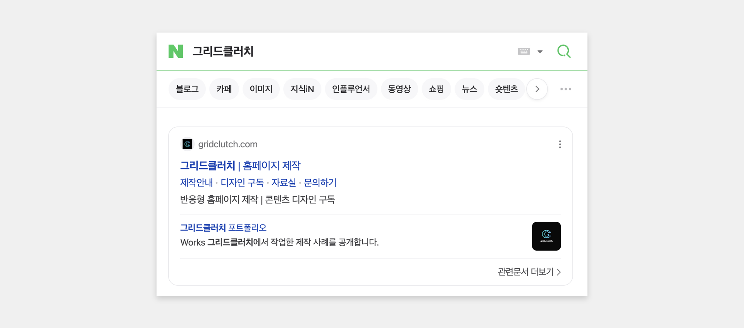The image size is (744, 328).
Task: Open the result card's vertical kebab menu
Action: point(560,144)
